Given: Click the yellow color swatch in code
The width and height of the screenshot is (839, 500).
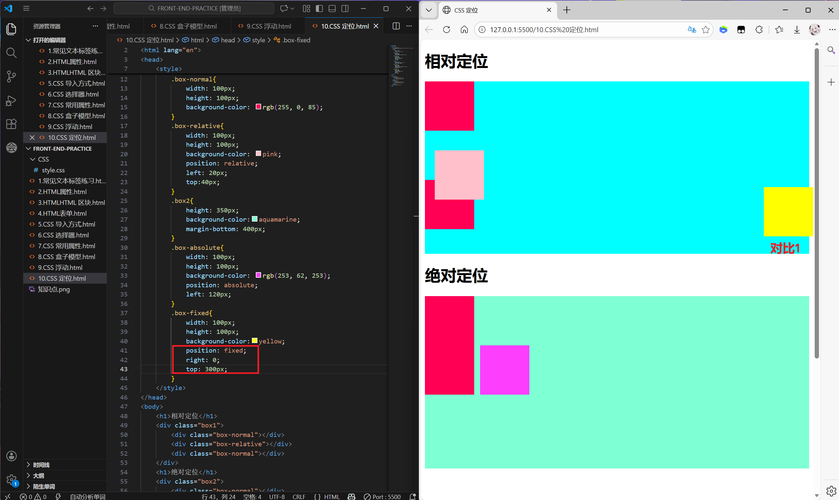Looking at the screenshot, I should (255, 341).
